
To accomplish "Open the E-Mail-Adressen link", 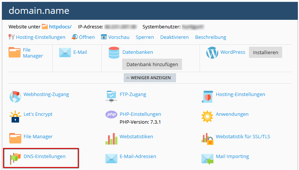I will pyautogui.click(x=138, y=156).
